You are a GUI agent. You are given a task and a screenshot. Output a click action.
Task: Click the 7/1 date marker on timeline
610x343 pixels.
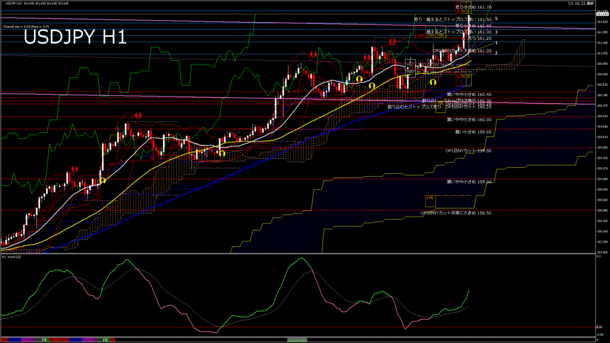click(44, 339)
